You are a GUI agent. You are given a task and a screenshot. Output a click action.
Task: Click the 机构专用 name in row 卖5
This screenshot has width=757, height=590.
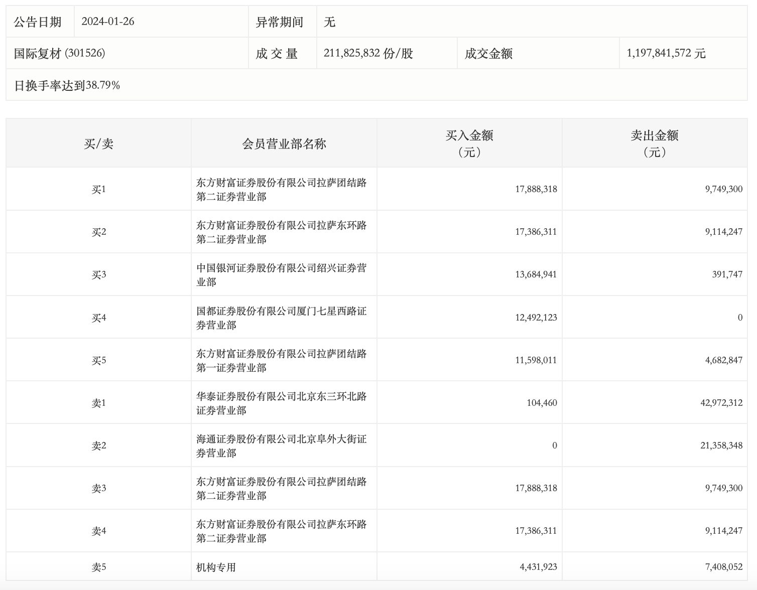(x=216, y=567)
